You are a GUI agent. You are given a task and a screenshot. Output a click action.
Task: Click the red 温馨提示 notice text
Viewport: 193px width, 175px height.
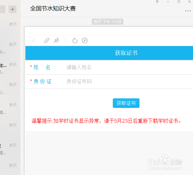pyautogui.click(x=106, y=121)
